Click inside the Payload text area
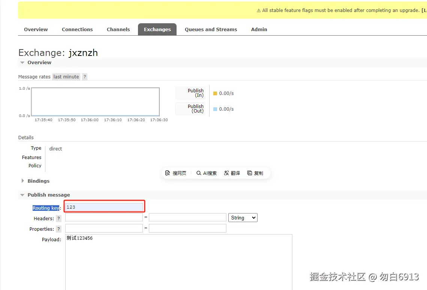This screenshot has width=427, height=290. coord(179,261)
